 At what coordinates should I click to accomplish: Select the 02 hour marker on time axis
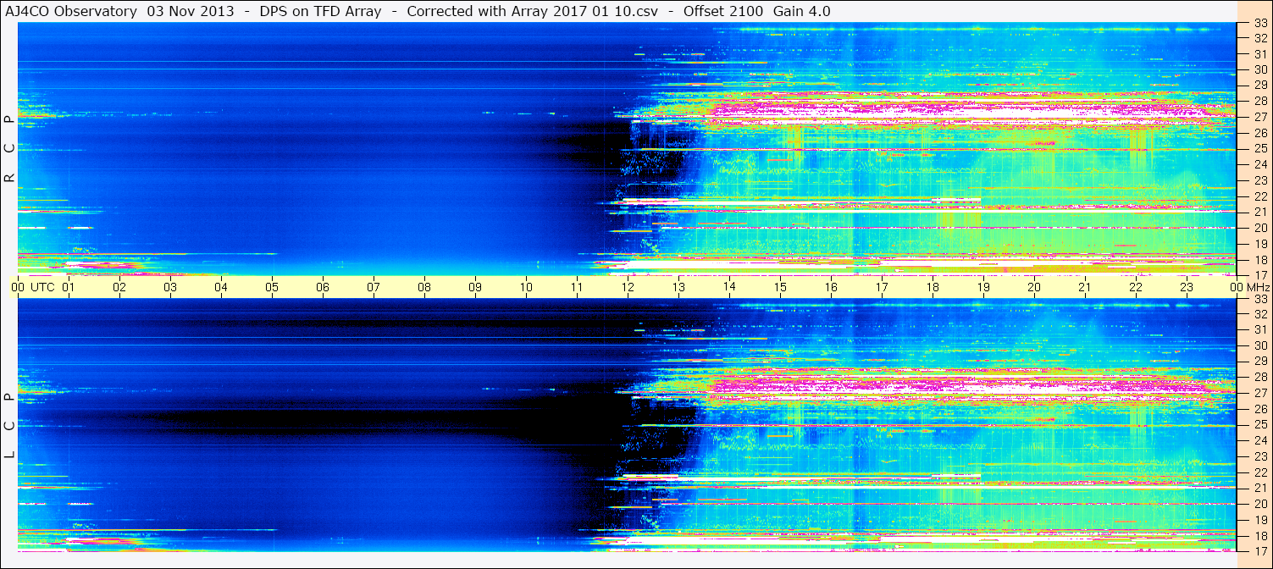[119, 287]
